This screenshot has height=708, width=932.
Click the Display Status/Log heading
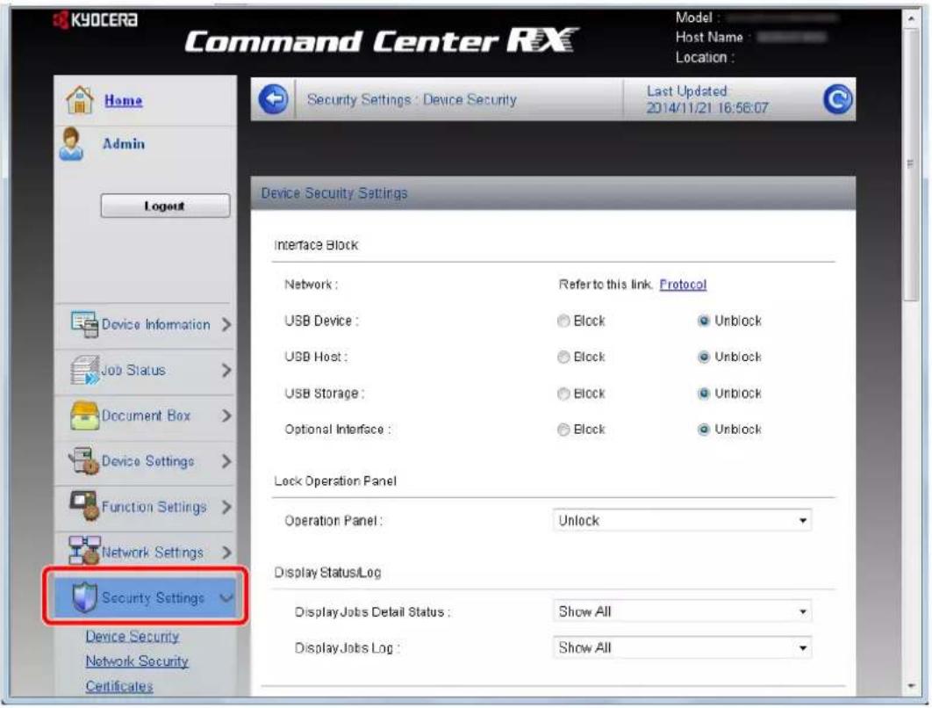point(327,573)
